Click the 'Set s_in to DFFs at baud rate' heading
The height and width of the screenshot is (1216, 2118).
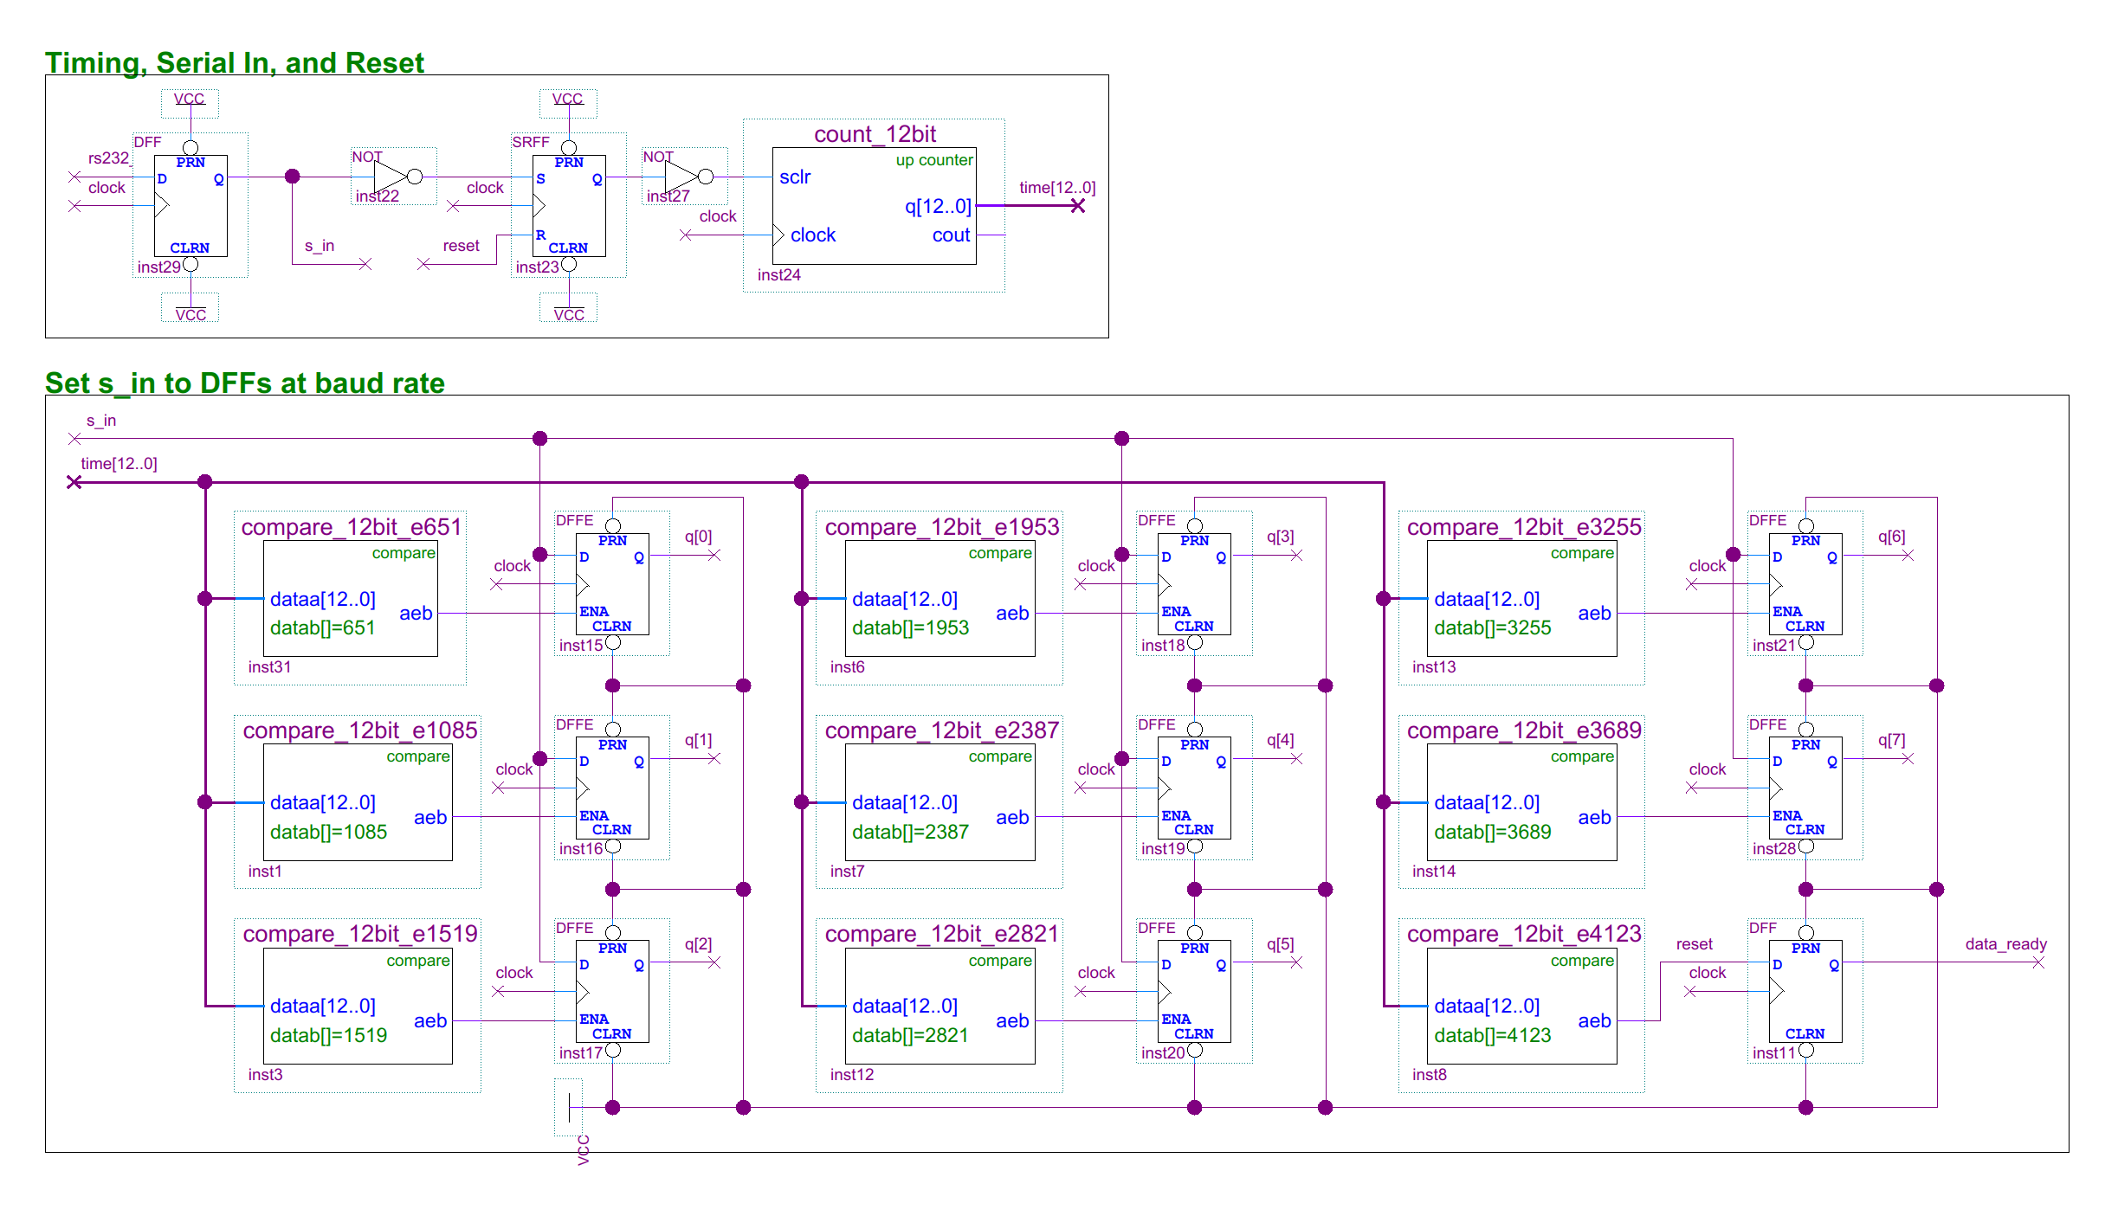(245, 383)
